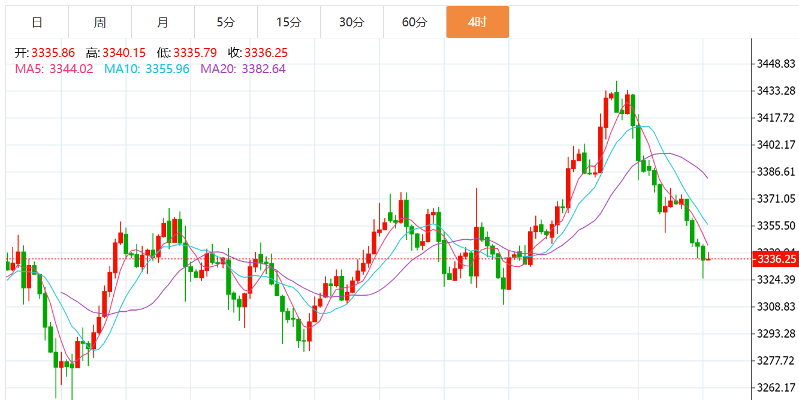
Task: Click the 高 high price value 3340.15
Action: pos(124,53)
